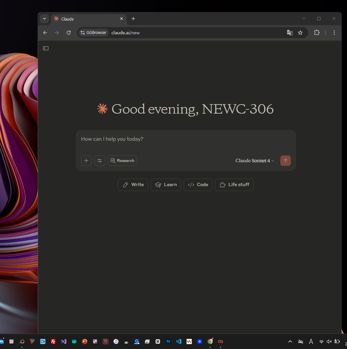
Task: Reload the claude.ai page
Action: coord(69,33)
